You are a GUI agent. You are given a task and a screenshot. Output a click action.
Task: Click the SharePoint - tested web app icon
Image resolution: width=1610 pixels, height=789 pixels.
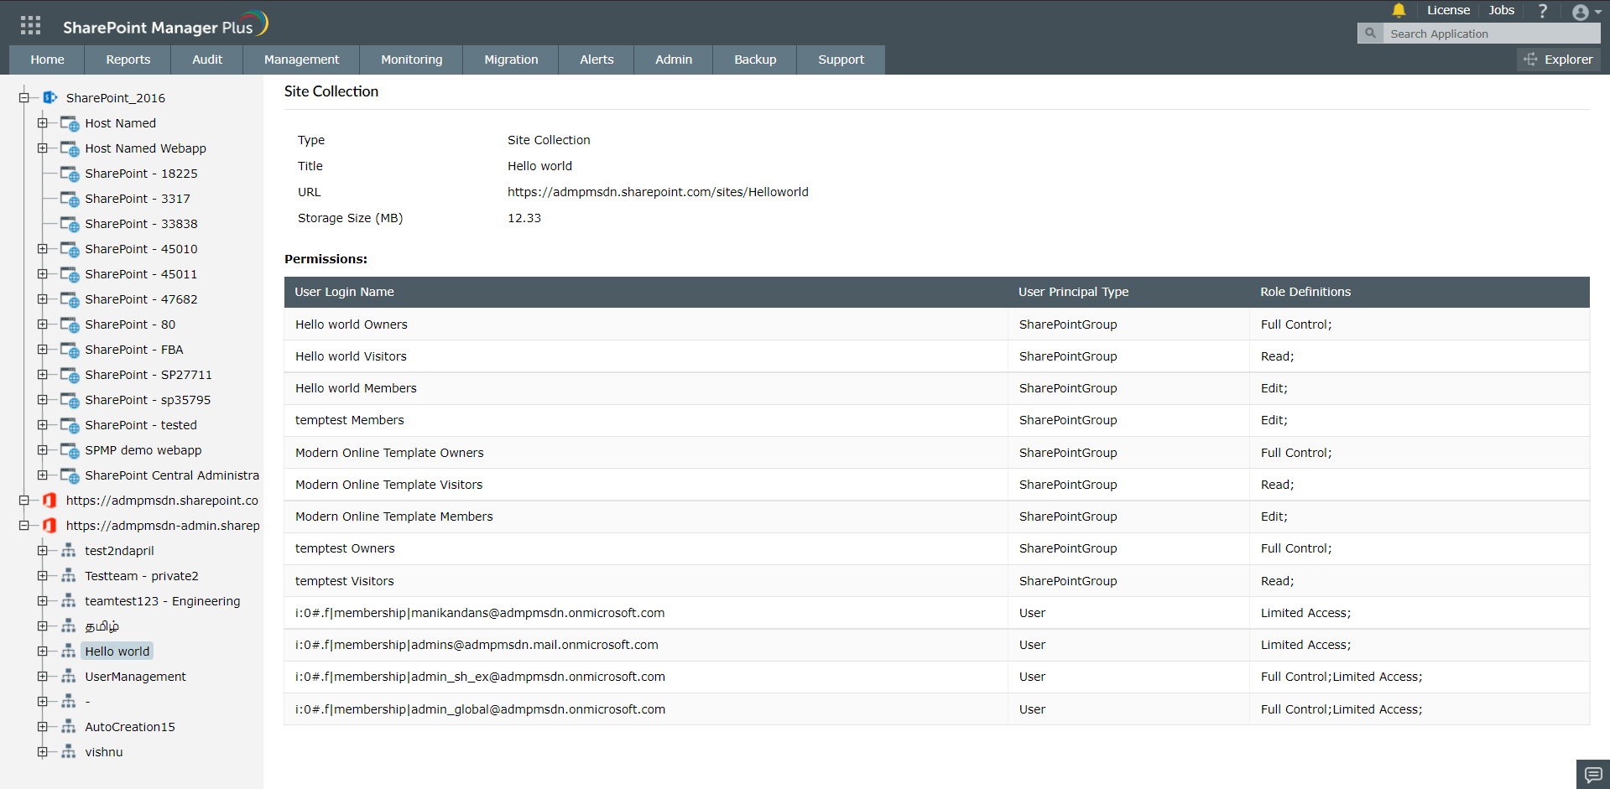[x=70, y=425]
